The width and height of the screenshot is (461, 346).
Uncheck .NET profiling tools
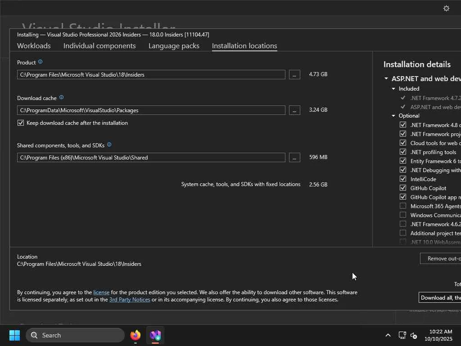(403, 152)
